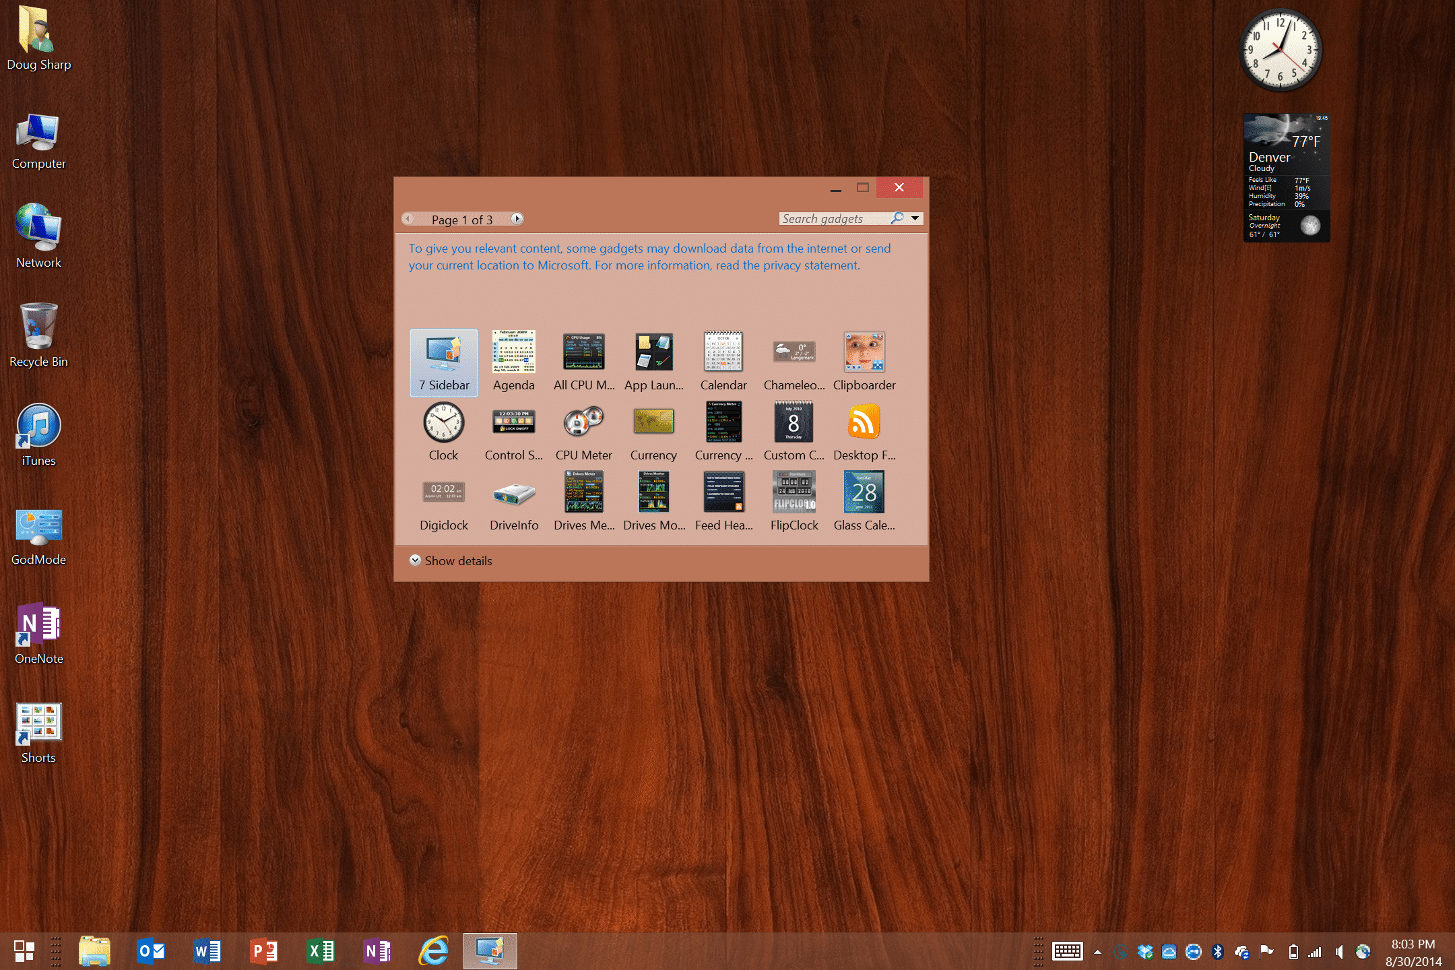Select the Custom Calendar gadget

[794, 432]
